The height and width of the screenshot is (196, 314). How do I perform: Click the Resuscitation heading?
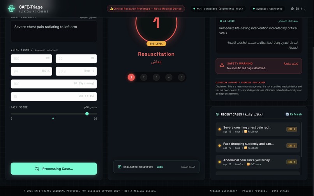[x=156, y=54]
